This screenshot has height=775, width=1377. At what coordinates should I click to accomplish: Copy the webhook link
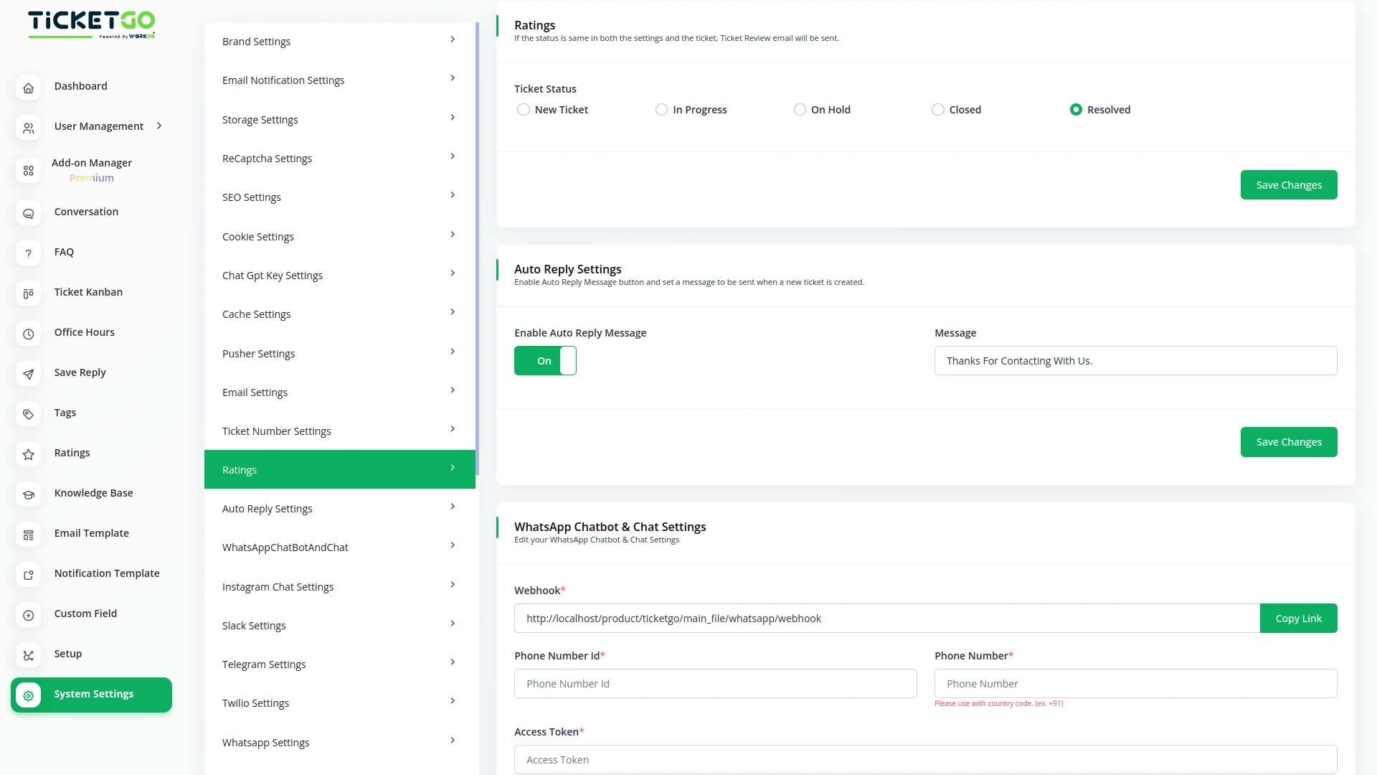[x=1298, y=618]
